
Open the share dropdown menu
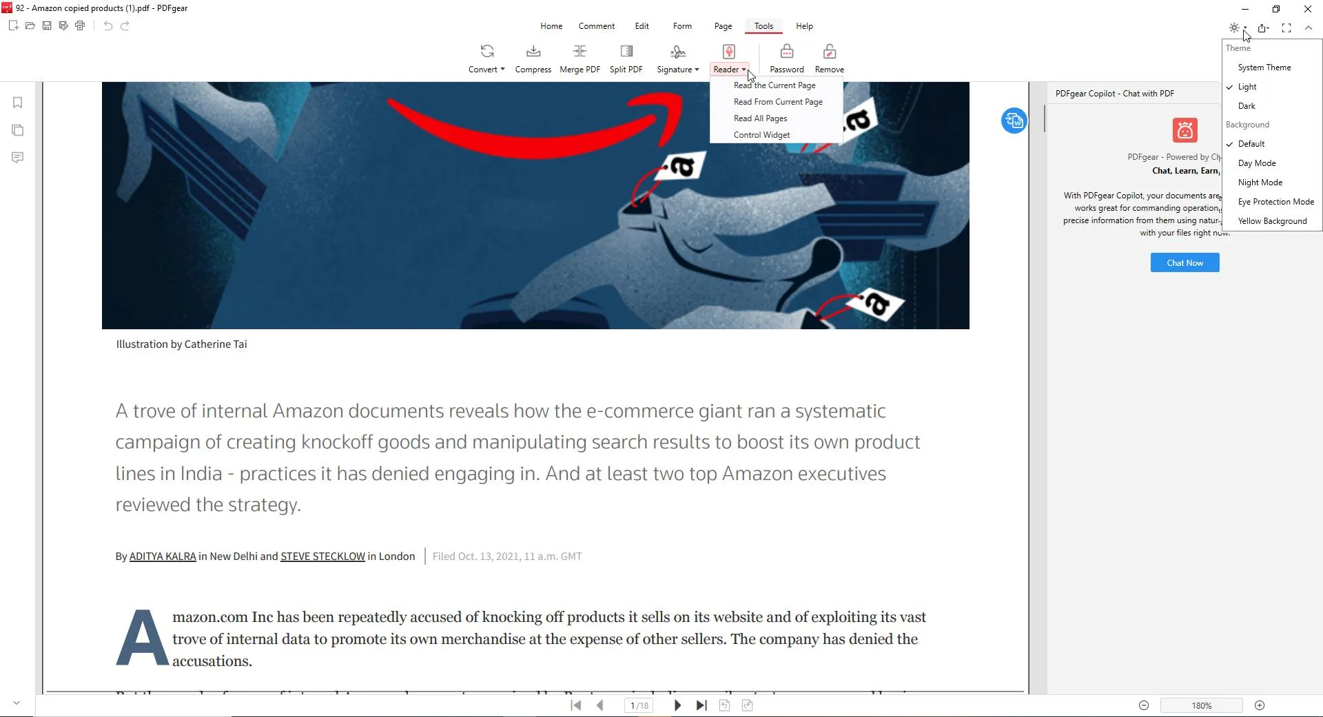(x=1263, y=28)
